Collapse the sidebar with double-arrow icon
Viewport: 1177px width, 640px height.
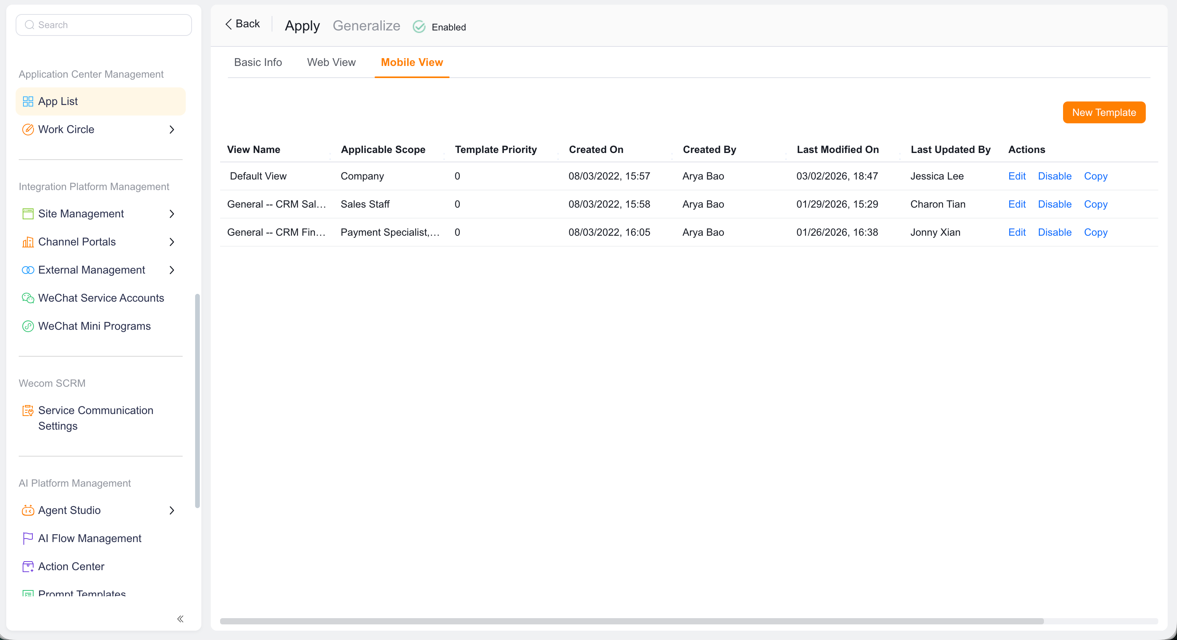click(180, 619)
